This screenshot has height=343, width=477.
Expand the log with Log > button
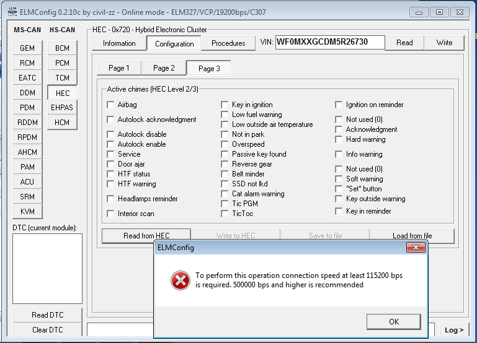pyautogui.click(x=453, y=330)
